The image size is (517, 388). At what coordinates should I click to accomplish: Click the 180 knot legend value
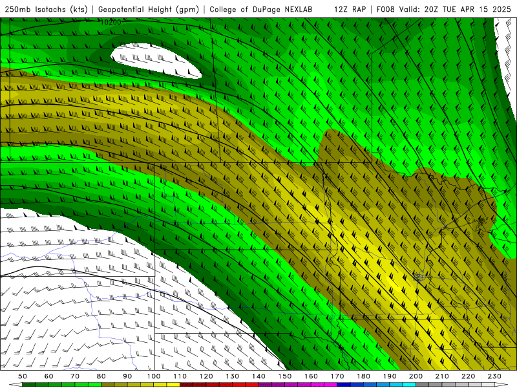(363, 376)
